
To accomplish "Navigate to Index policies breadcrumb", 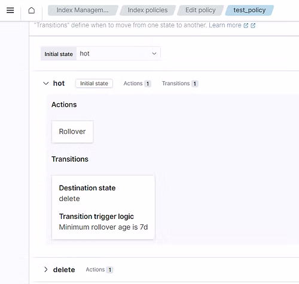I will coord(148,10).
